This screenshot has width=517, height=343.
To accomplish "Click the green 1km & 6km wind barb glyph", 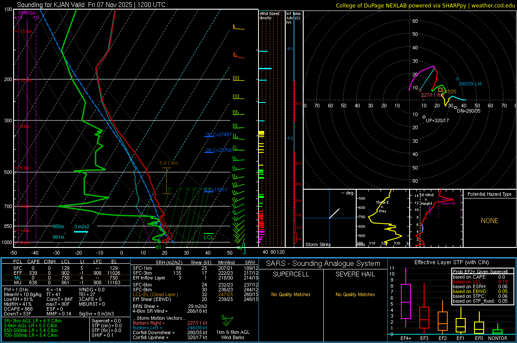I will pyautogui.click(x=227, y=321).
